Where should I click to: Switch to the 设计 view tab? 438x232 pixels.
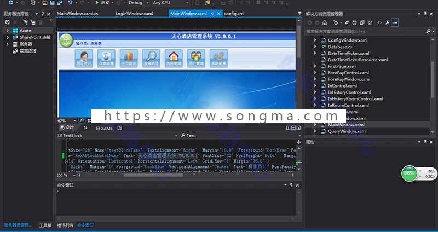[67, 127]
